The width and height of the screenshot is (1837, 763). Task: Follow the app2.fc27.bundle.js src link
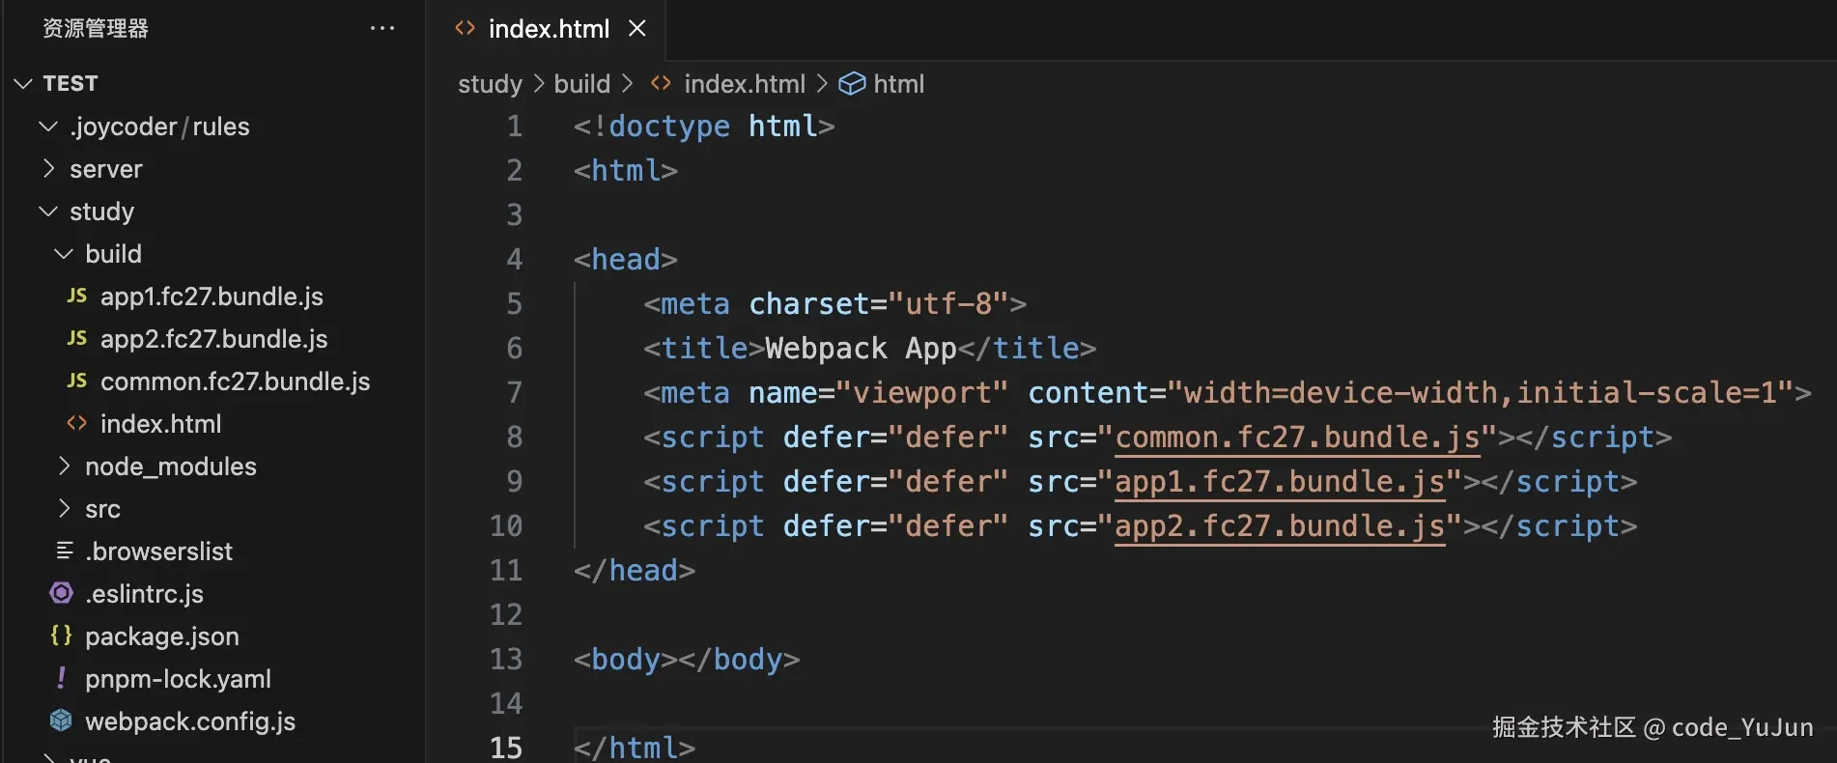pos(1279,526)
